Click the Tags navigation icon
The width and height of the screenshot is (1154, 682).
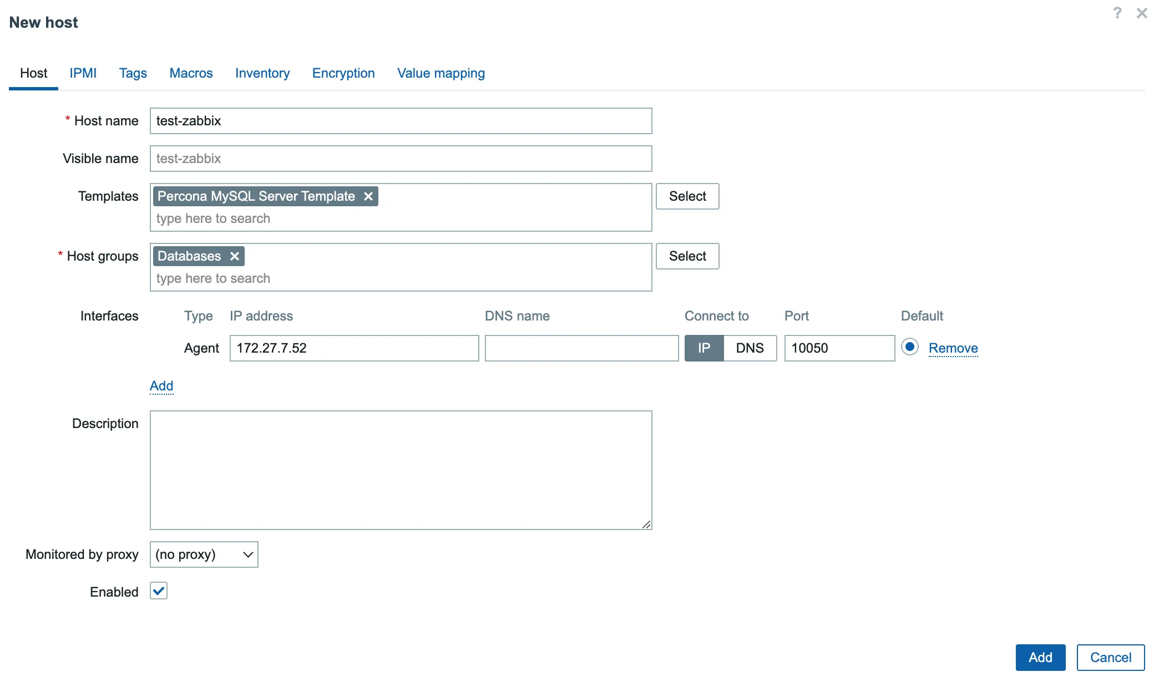pyautogui.click(x=133, y=73)
